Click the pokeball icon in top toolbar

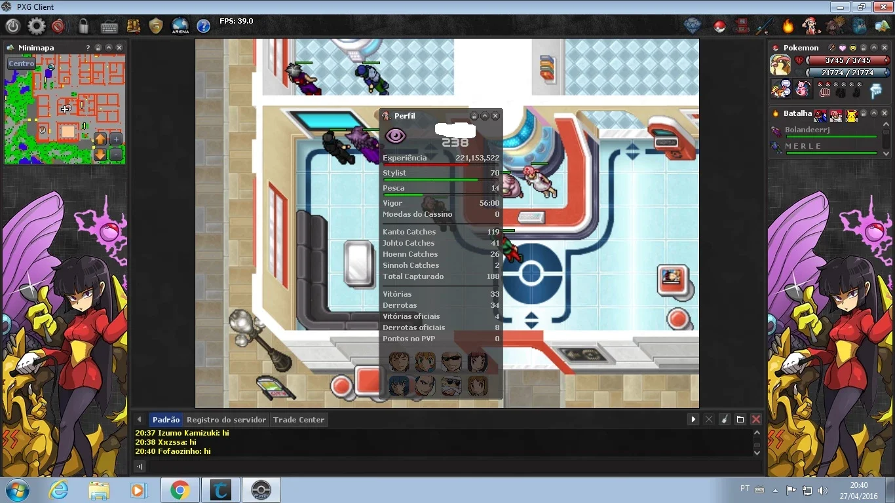pyautogui.click(x=719, y=26)
